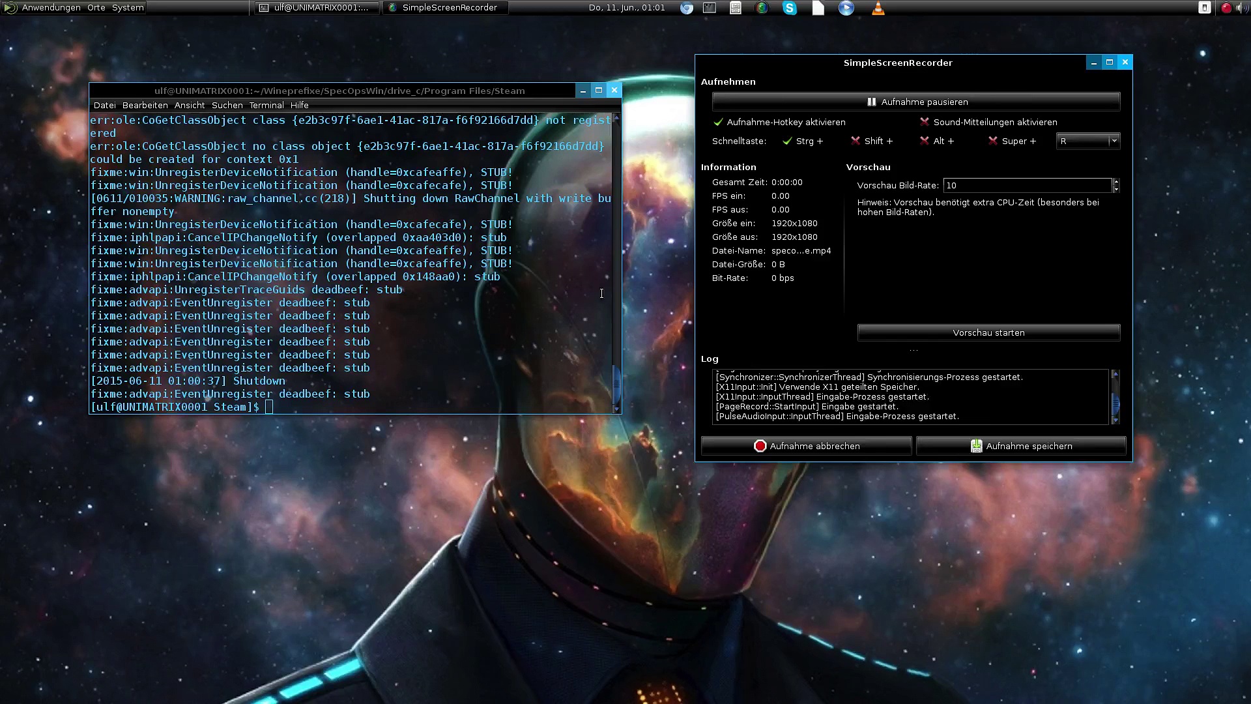This screenshot has height=704, width=1251.
Task: Open VLC media player launcher
Action: [878, 8]
